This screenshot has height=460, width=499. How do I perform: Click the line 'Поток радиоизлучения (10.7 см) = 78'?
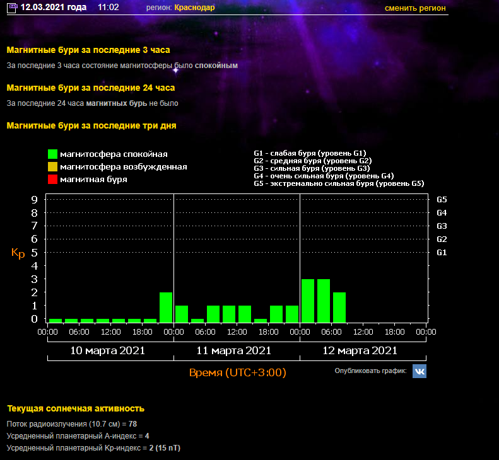click(x=72, y=424)
